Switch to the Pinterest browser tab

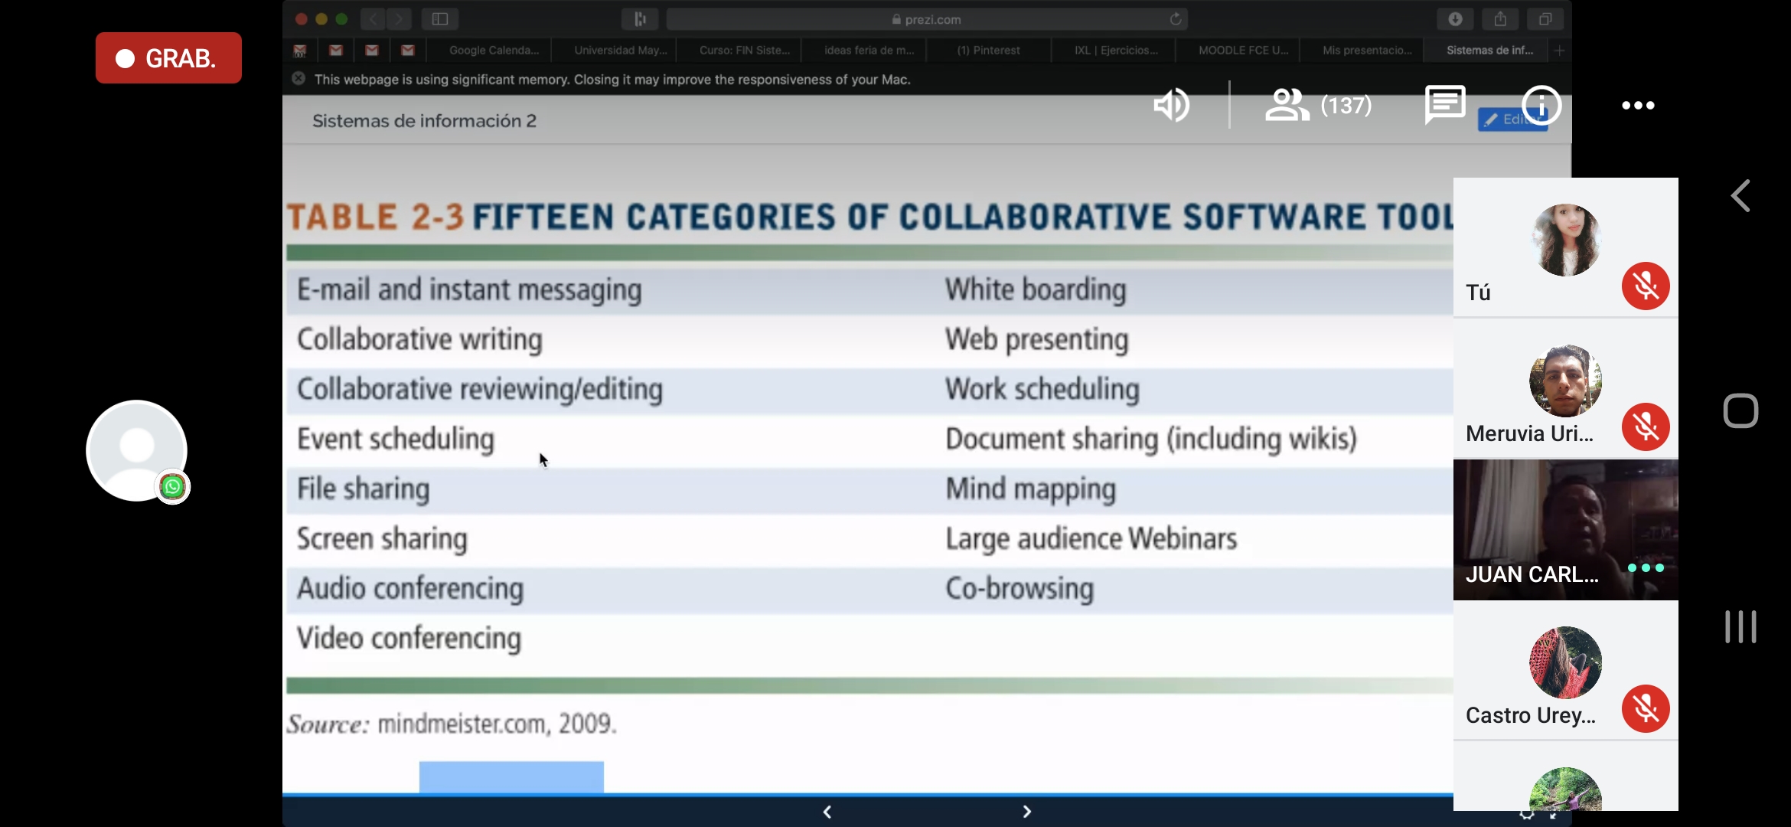(988, 51)
